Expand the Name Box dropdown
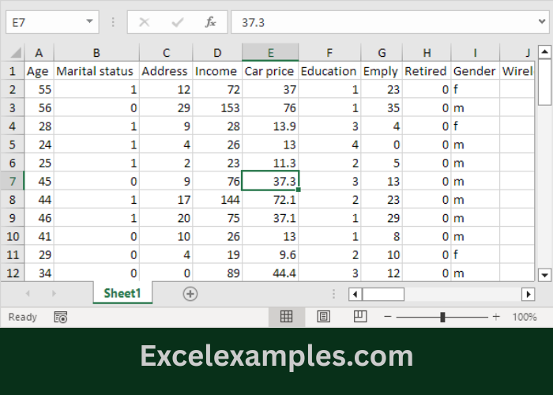This screenshot has height=395, width=553. point(89,22)
